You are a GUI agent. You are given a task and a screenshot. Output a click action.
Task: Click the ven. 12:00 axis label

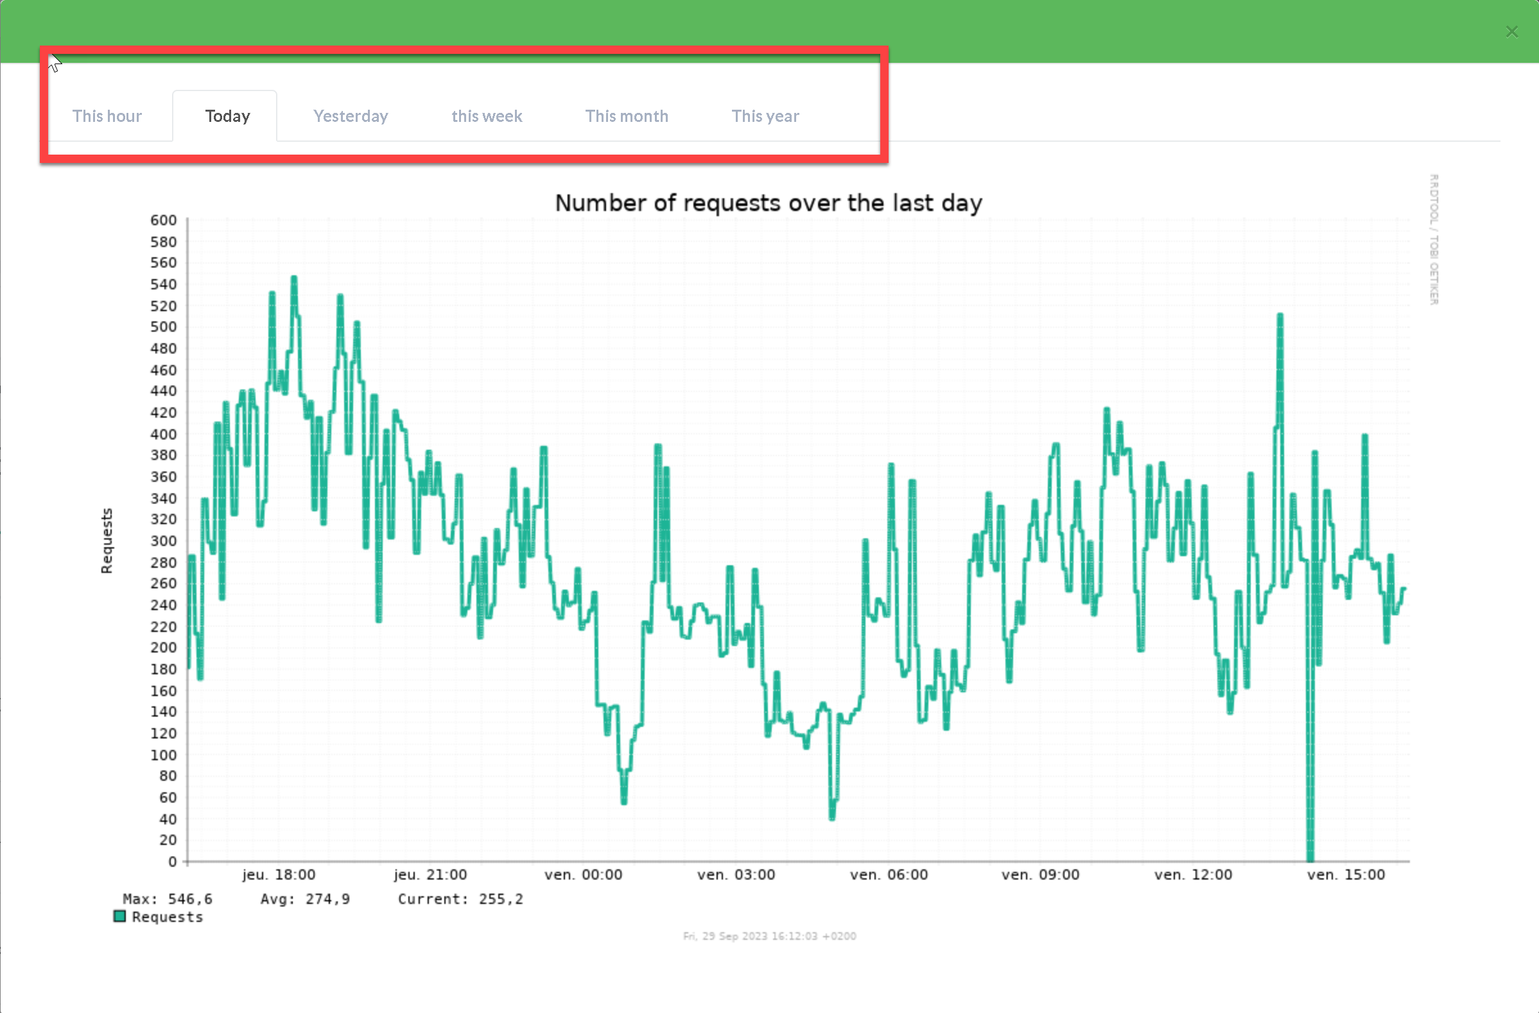pyautogui.click(x=1193, y=874)
